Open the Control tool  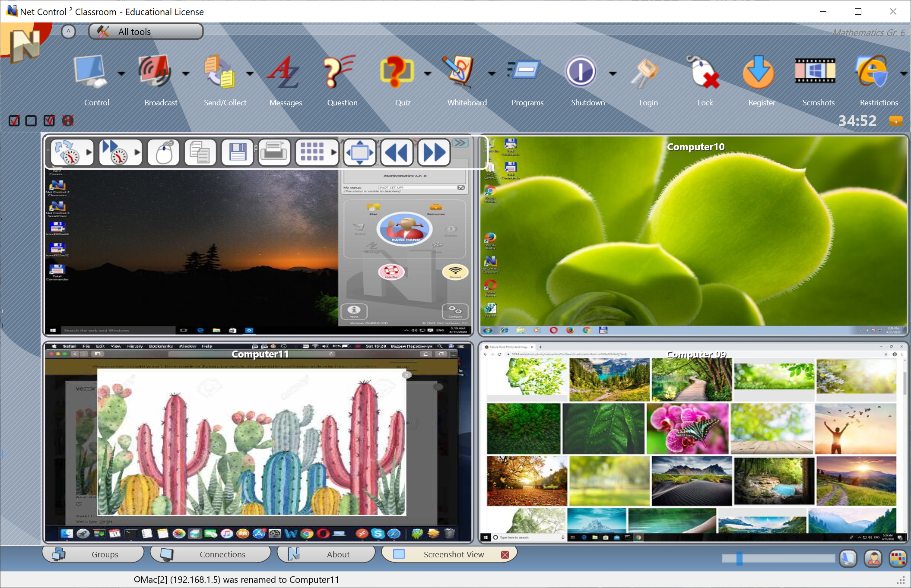[x=90, y=71]
